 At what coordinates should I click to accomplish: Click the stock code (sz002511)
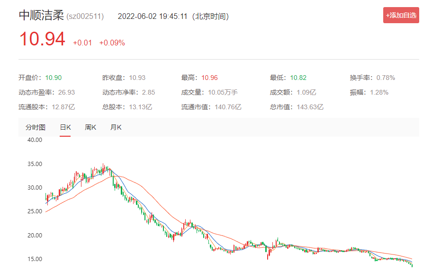85,17
